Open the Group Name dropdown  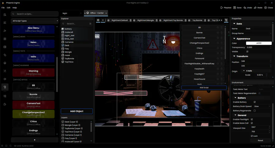[x=258, y=33]
